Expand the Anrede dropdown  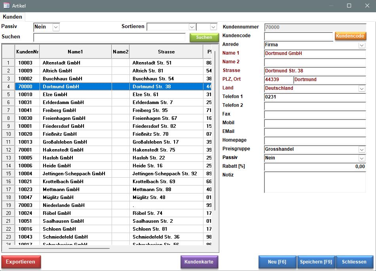(x=362, y=45)
